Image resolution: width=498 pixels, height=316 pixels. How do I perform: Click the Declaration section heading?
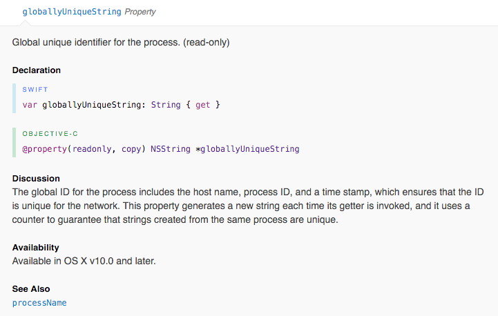pyautogui.click(x=37, y=70)
